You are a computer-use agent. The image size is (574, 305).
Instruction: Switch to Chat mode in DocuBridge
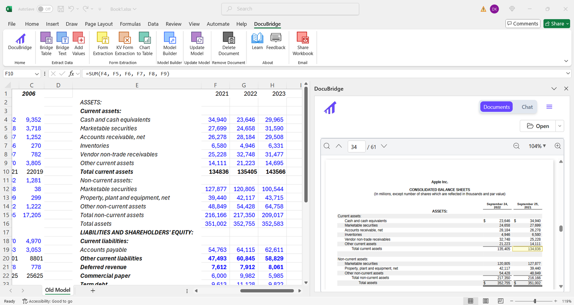(x=527, y=107)
